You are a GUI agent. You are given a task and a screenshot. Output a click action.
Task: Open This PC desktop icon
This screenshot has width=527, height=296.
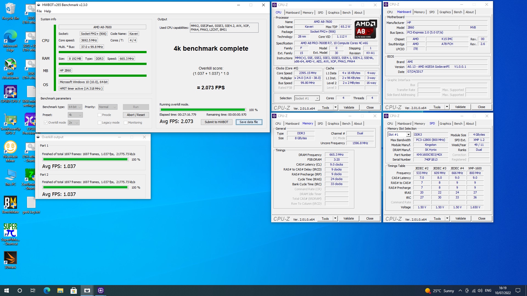click(x=10, y=178)
